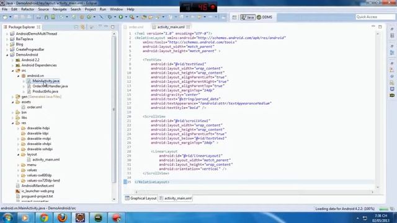Screen dimensions: 397x223
Task: Select AndroidManifest.xml file
Action: click(x=37, y=186)
